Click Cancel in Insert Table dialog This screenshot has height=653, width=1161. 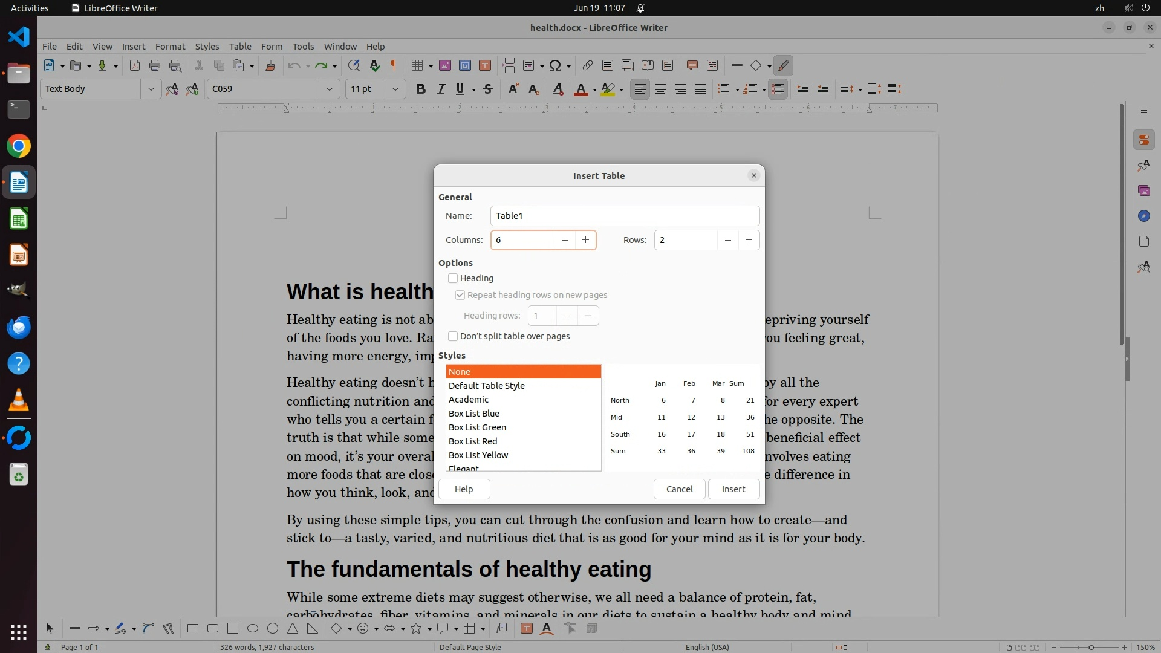679,489
